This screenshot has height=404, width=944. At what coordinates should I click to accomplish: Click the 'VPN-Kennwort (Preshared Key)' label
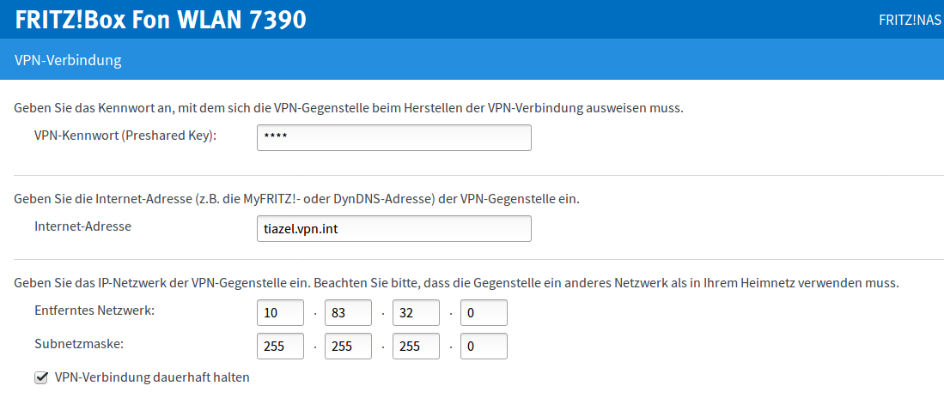click(x=125, y=136)
